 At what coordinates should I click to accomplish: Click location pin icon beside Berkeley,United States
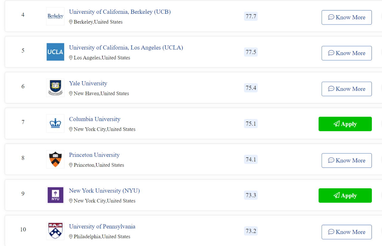[x=71, y=22]
